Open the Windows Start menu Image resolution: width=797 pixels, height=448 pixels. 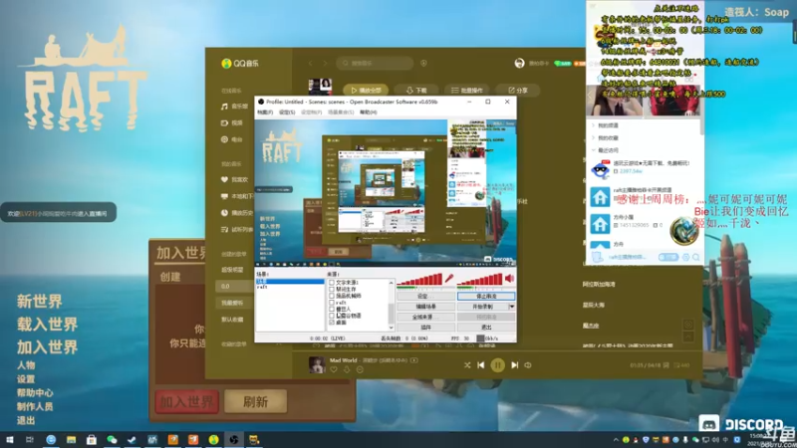pos(10,439)
